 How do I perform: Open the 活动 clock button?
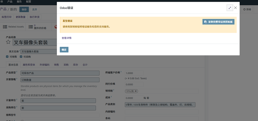click(247, 9)
